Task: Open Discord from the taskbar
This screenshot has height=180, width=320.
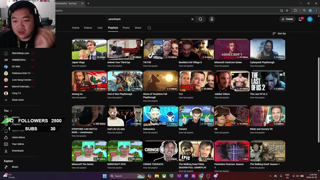Action: coord(215,176)
